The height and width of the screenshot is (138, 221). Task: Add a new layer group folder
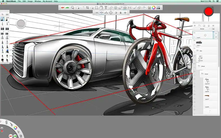tap(199, 25)
